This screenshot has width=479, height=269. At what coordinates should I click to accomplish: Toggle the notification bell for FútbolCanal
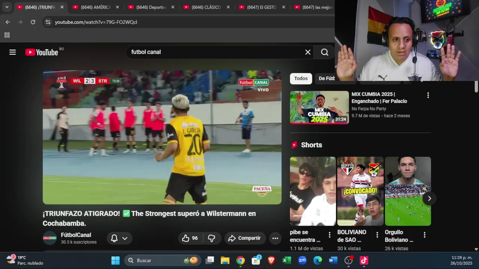point(115,238)
